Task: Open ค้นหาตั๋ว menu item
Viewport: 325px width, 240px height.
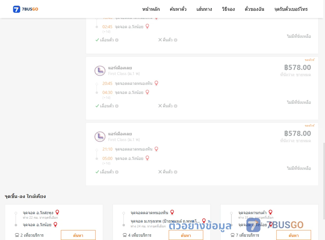Action: point(178,9)
